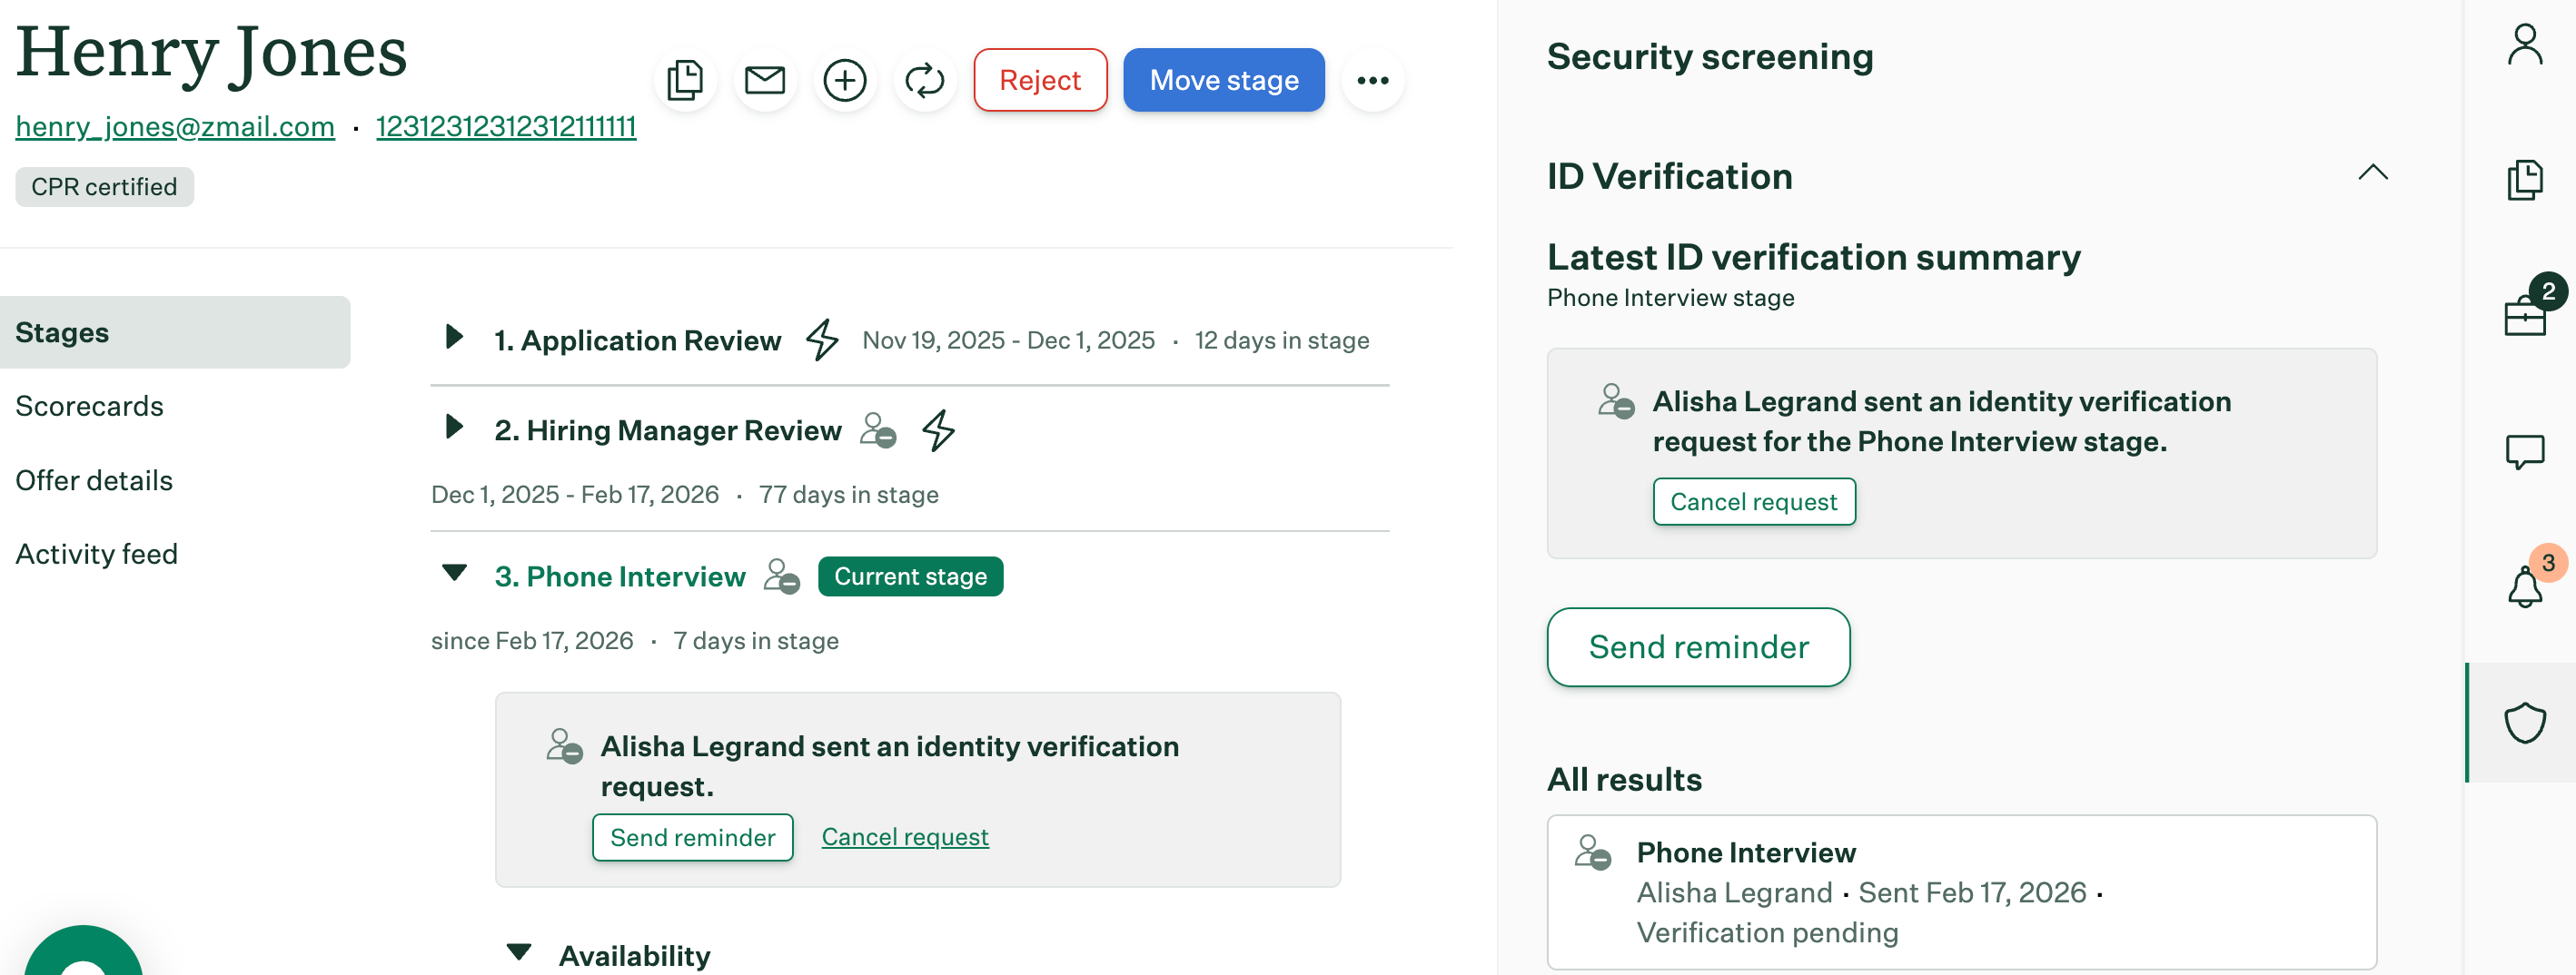
Task: Click the copy documents icon near candidate name
Action: pos(685,80)
